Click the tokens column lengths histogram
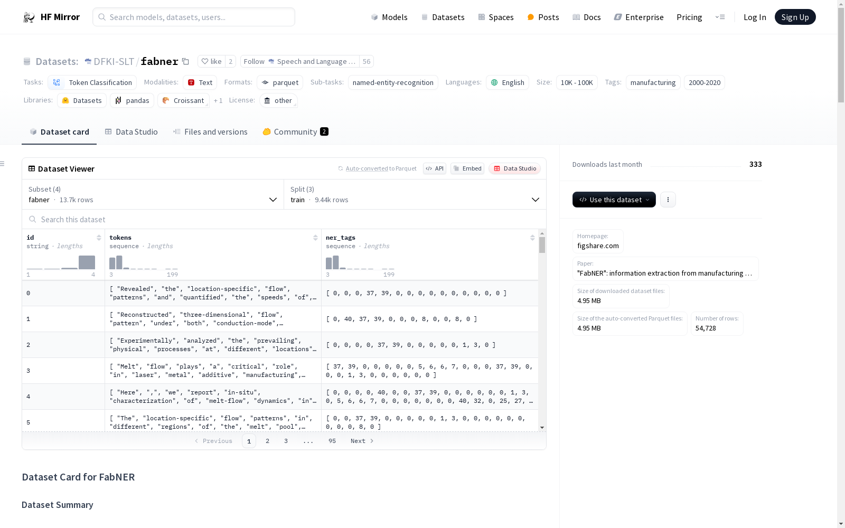The image size is (845, 528). click(x=144, y=262)
